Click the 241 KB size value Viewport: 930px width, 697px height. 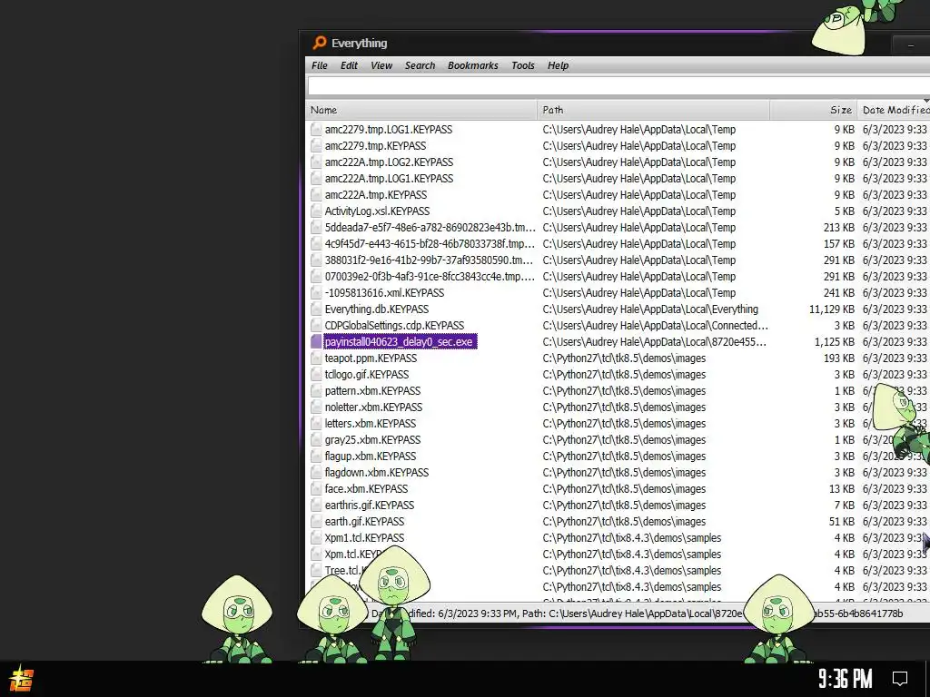click(839, 293)
